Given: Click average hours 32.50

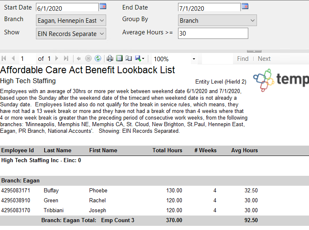Looking at the screenshot, I should click(x=251, y=190).
